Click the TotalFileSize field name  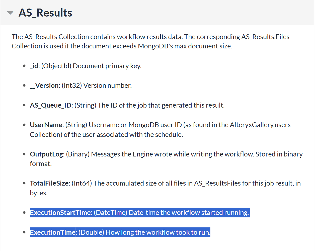pos(49,183)
